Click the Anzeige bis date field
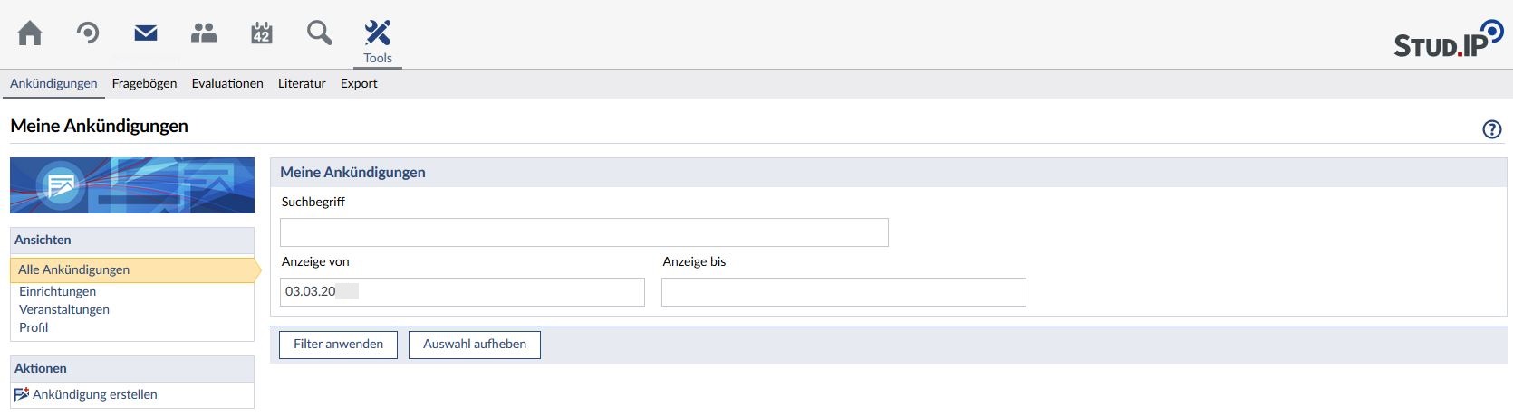The height and width of the screenshot is (416, 1513). [843, 292]
